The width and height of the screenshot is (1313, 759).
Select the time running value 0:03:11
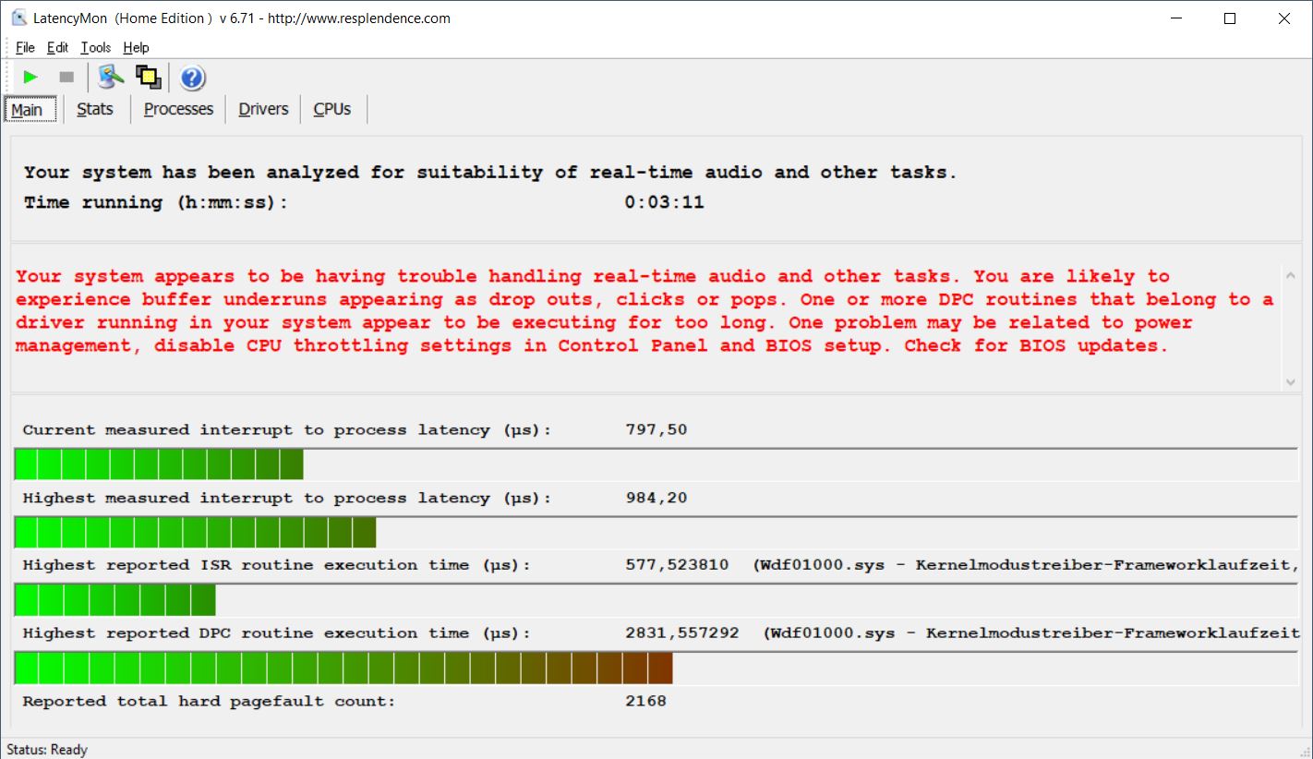coord(664,202)
